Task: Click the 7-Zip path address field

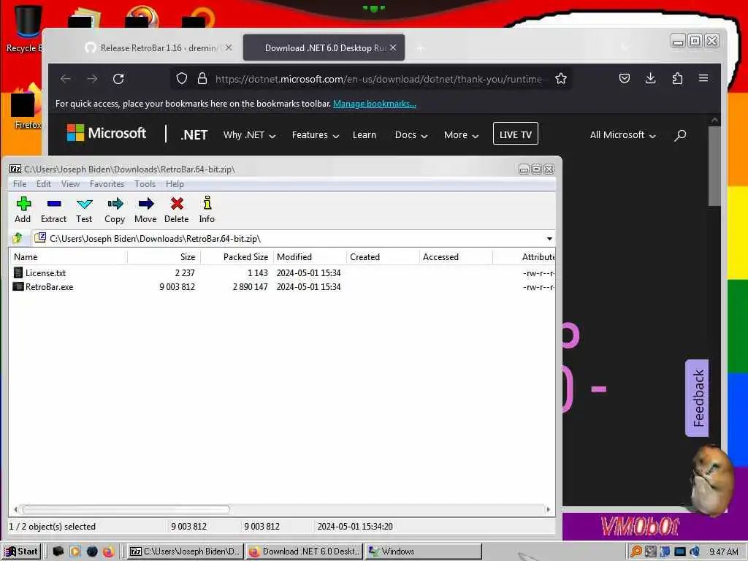Action: pos(289,239)
